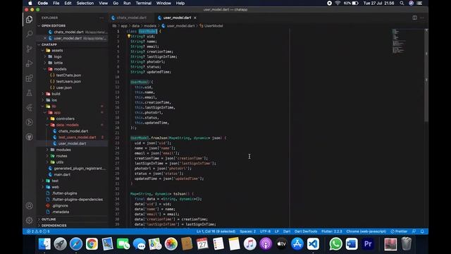Open Finder from the Dock
This screenshot has width=451, height=254.
click(x=44, y=244)
